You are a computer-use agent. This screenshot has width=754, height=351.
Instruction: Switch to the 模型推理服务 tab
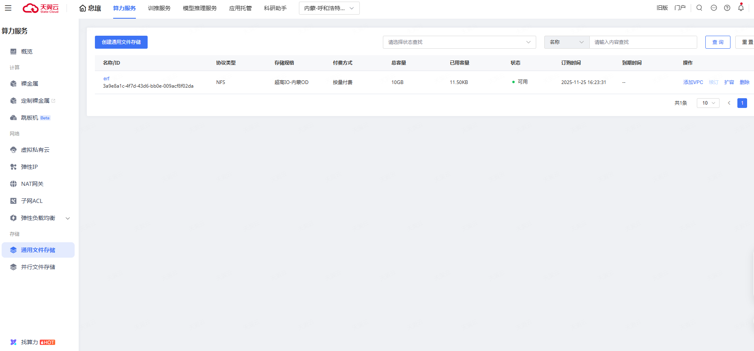click(x=200, y=8)
